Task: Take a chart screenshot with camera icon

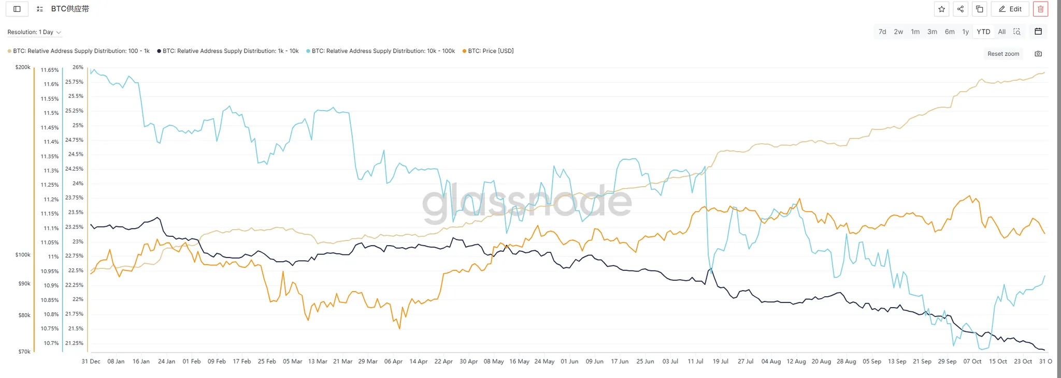Action: 1038,54
